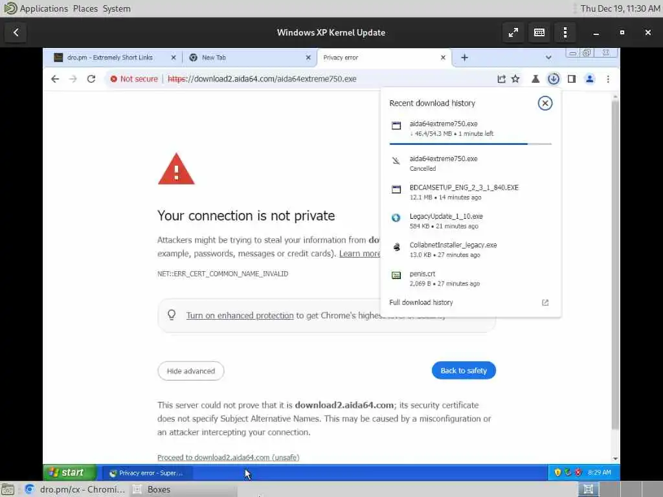Viewport: 663px width, 497px height.
Task: Share this page icon
Action: (x=501, y=79)
